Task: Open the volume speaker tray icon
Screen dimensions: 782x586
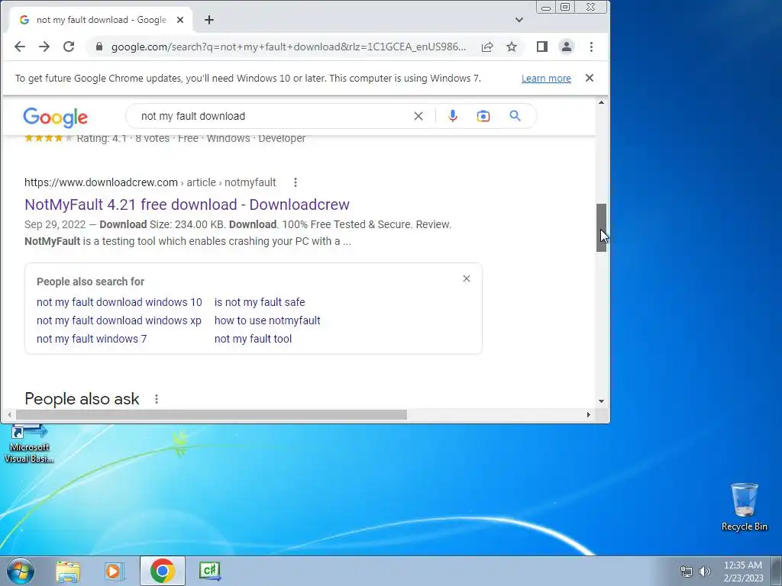Action: point(705,572)
